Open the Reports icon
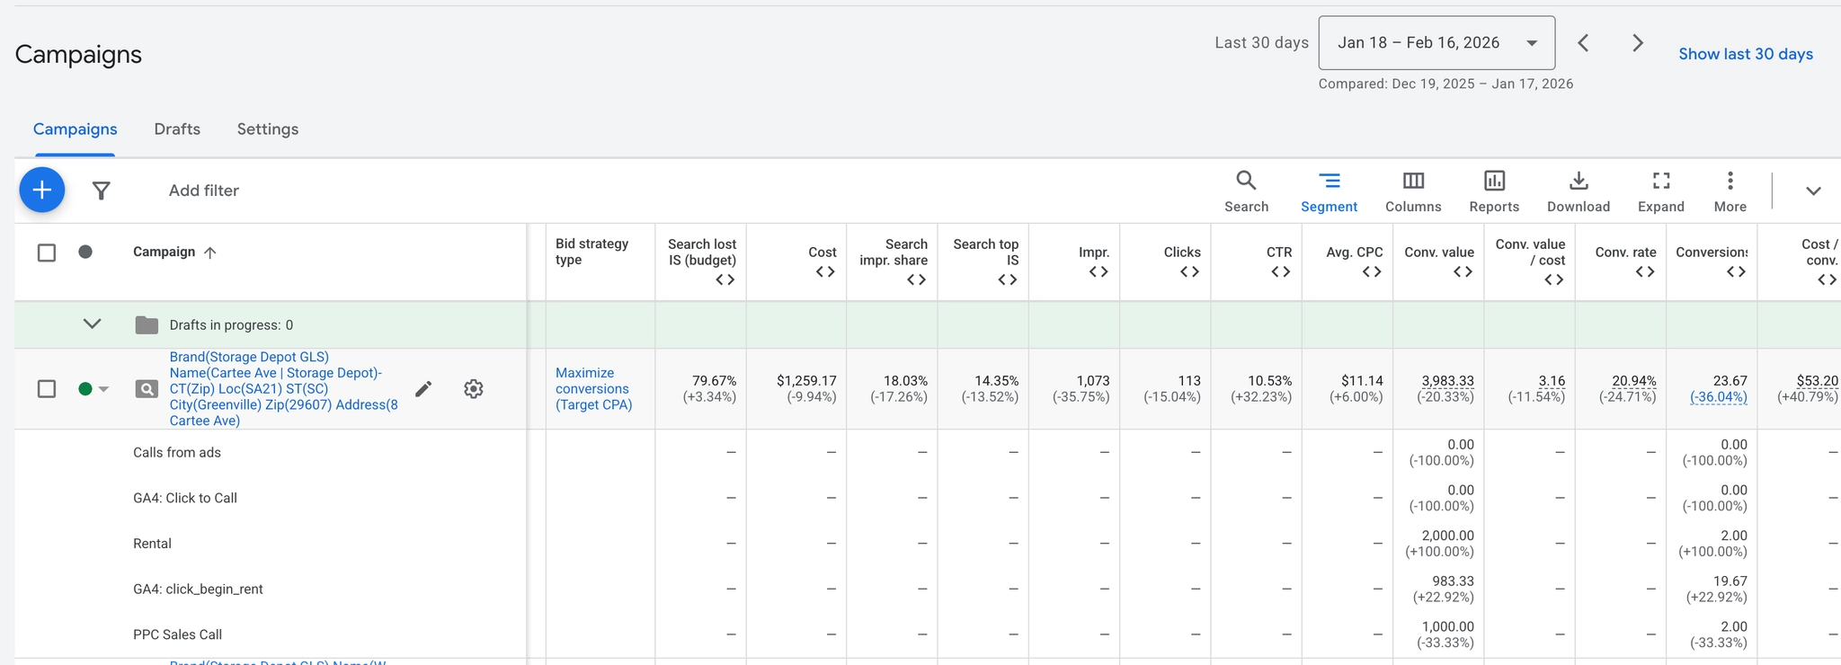Image resolution: width=1841 pixels, height=665 pixels. point(1494,191)
